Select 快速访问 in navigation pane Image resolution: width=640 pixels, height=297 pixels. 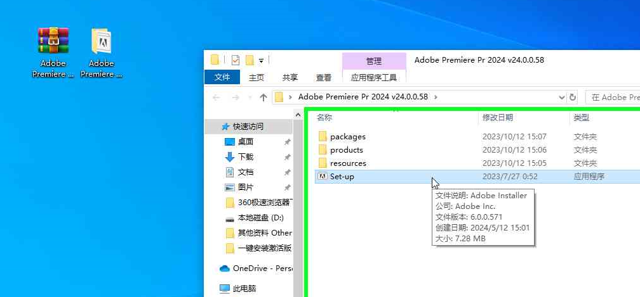pos(248,127)
